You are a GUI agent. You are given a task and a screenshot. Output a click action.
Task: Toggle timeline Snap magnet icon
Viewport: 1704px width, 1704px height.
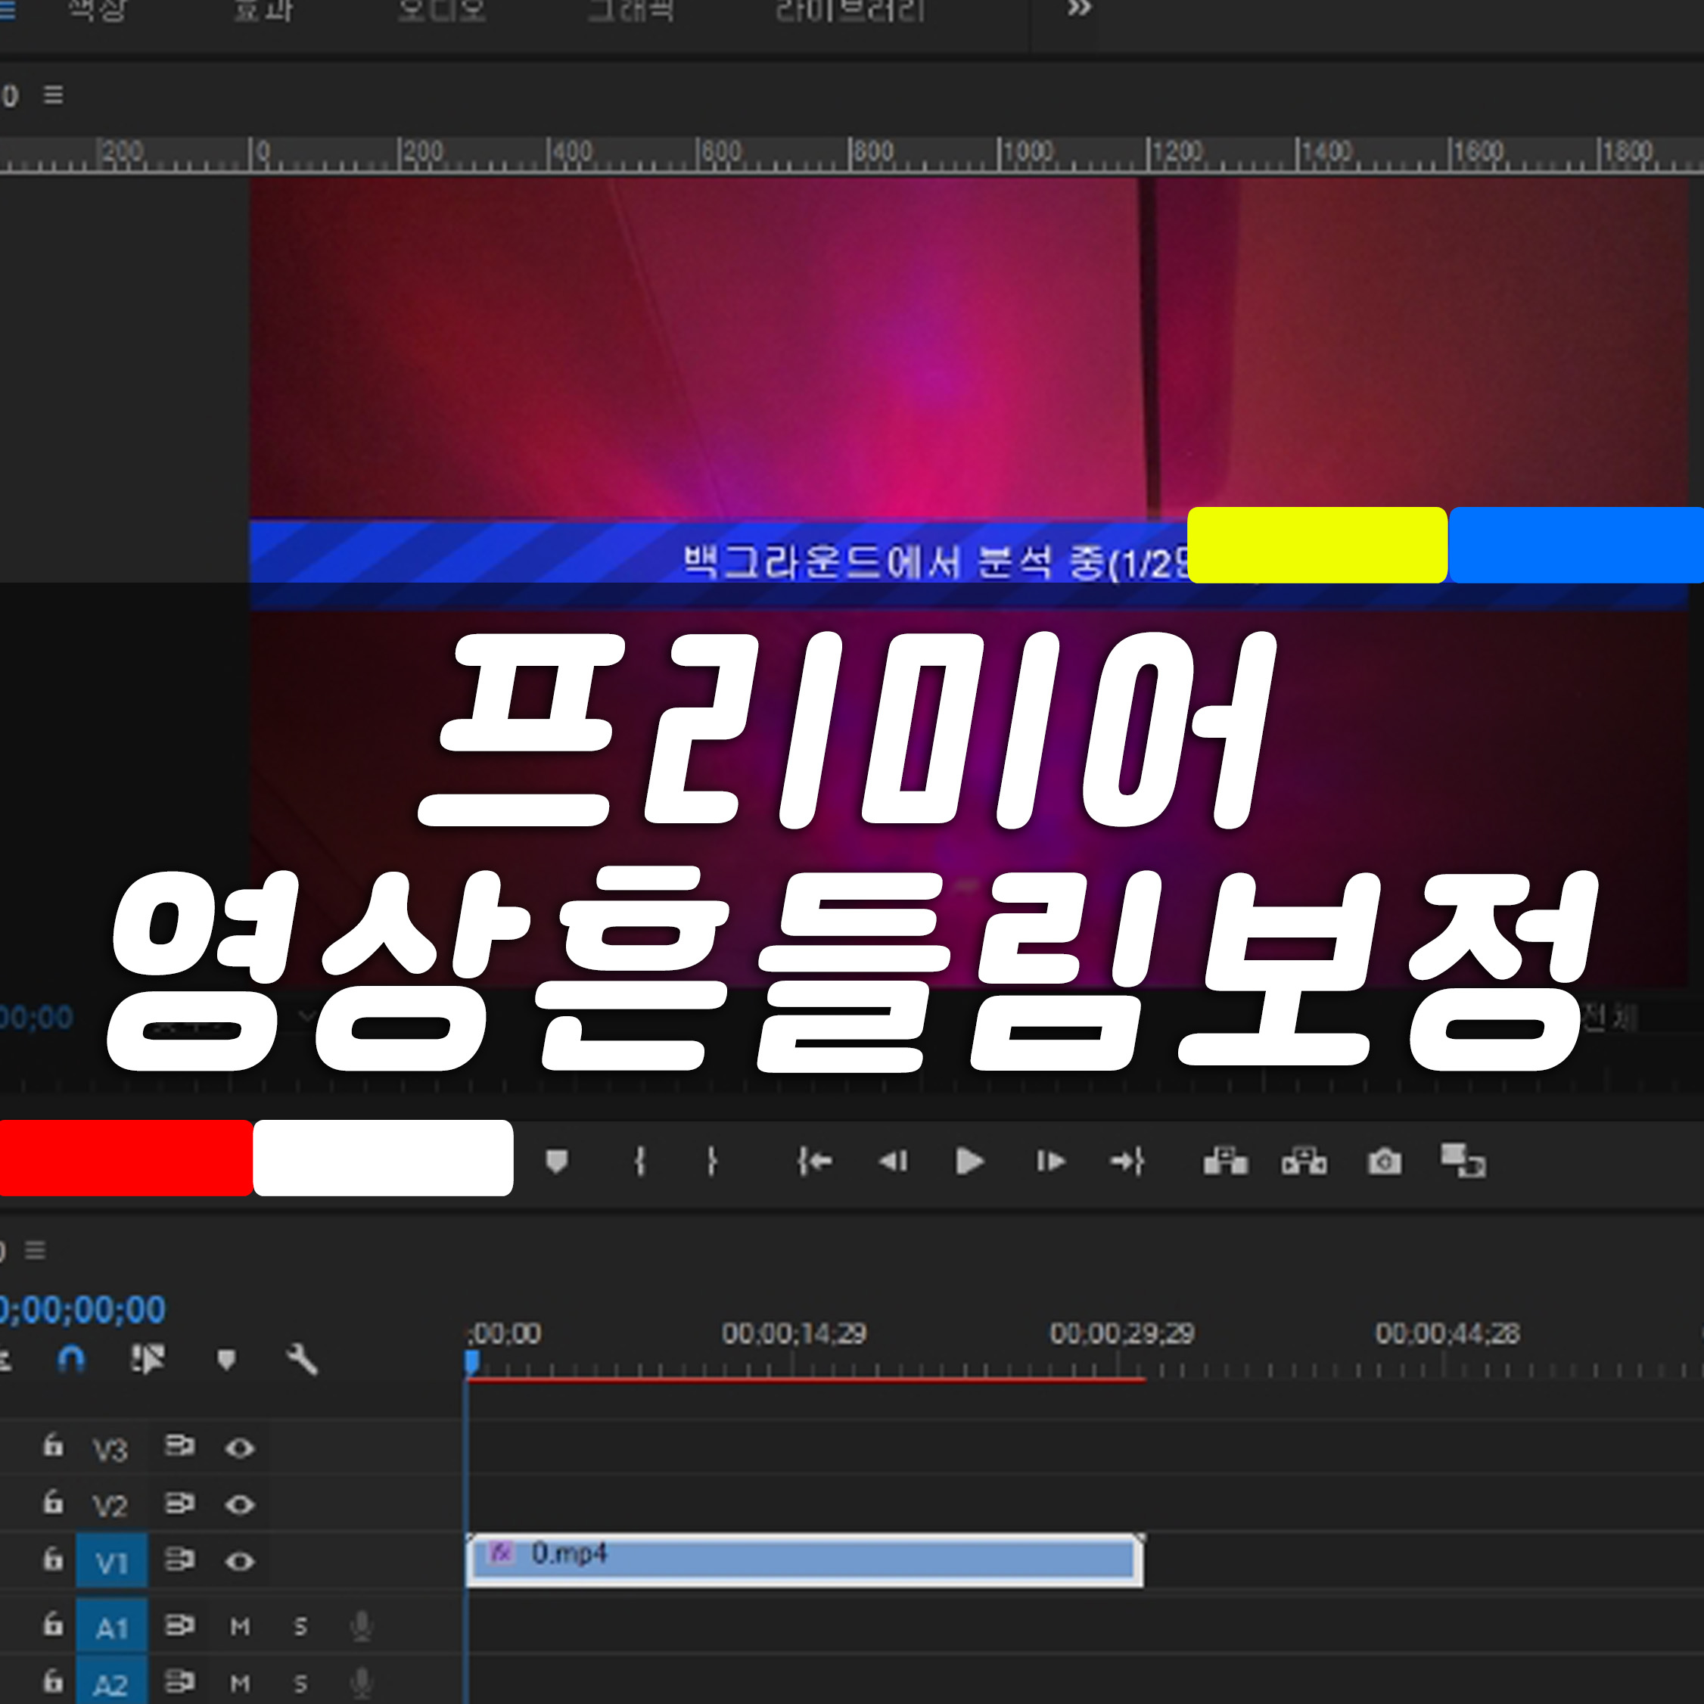pos(70,1359)
